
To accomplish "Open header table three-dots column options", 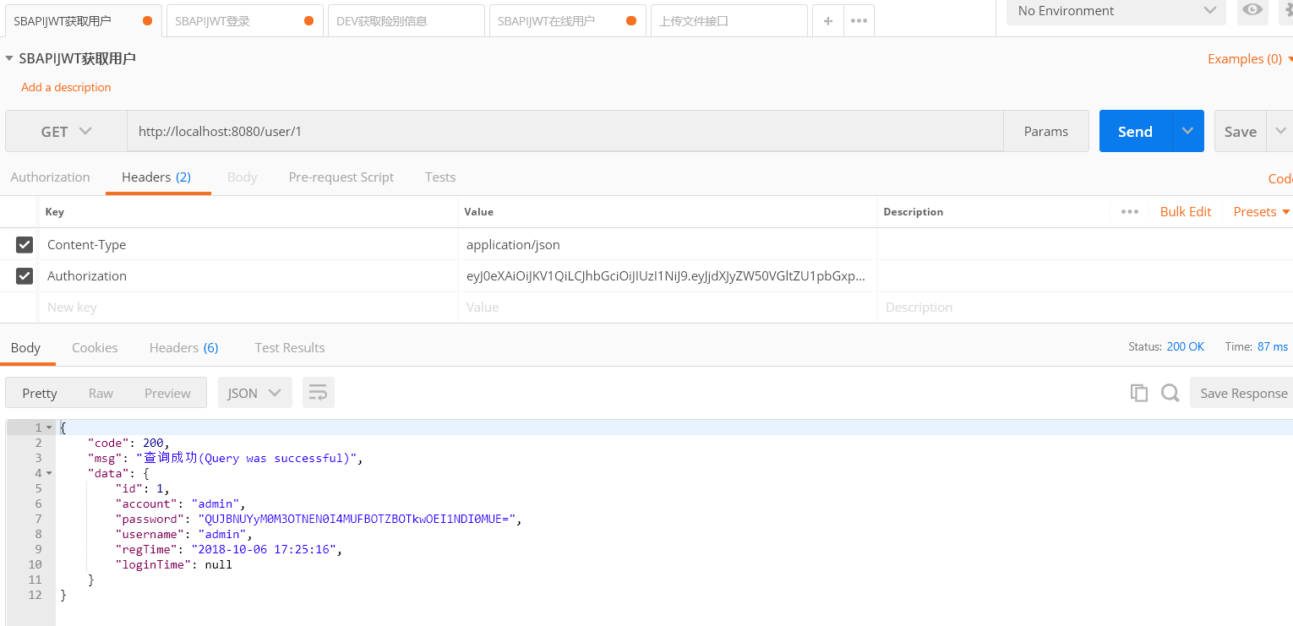I will pyautogui.click(x=1130, y=212).
